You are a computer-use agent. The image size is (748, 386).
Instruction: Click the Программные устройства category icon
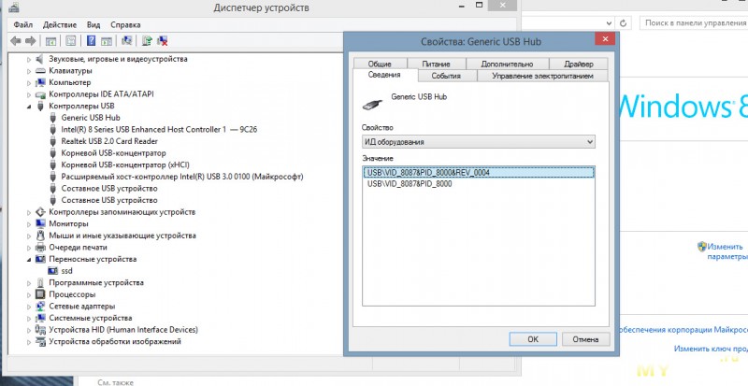click(40, 282)
